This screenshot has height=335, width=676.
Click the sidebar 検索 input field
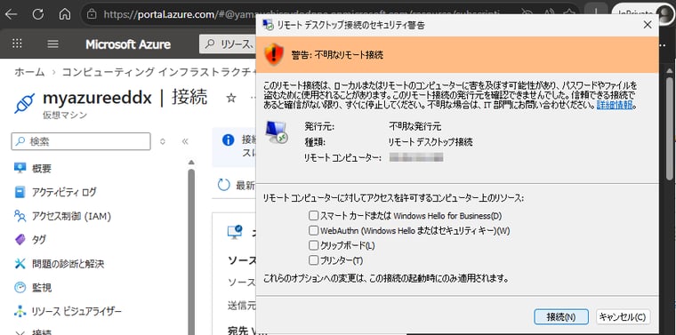click(x=81, y=141)
